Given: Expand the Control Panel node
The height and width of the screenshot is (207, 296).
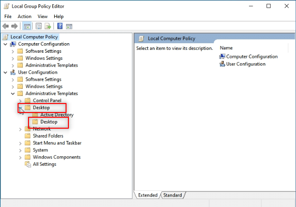Looking at the screenshot, I should (x=20, y=101).
